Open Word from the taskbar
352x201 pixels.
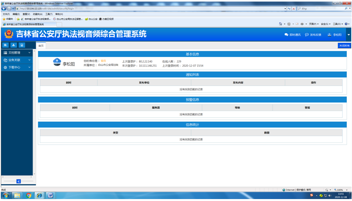coord(50,196)
